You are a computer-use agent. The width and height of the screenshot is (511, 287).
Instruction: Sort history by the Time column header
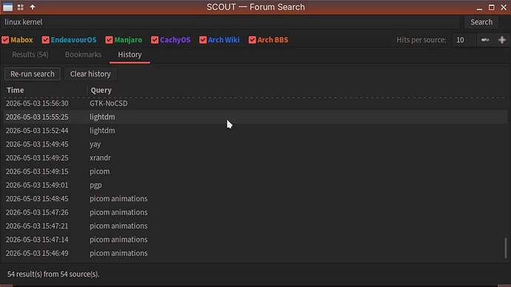click(x=46, y=90)
